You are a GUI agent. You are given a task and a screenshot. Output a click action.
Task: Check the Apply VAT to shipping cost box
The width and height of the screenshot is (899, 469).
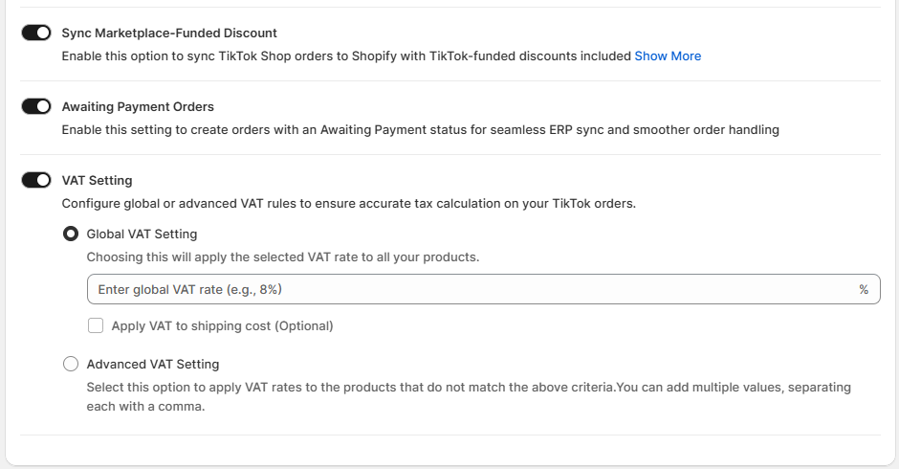(x=96, y=325)
